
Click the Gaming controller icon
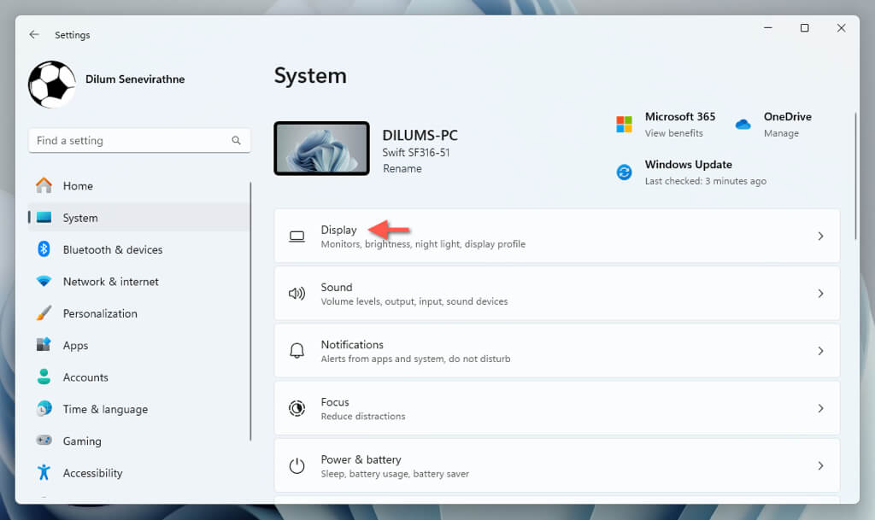point(44,441)
